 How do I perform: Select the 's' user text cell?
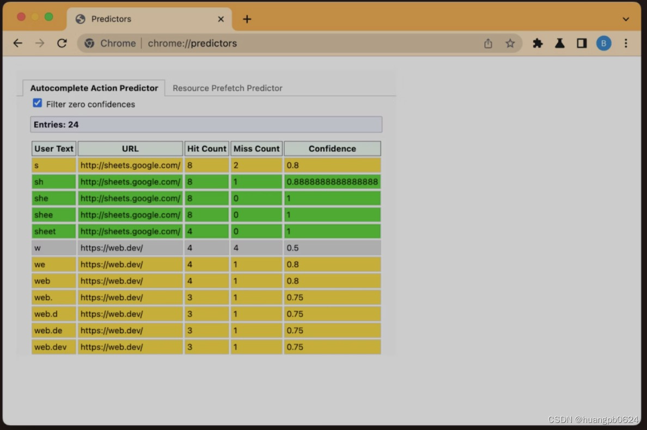(x=53, y=165)
